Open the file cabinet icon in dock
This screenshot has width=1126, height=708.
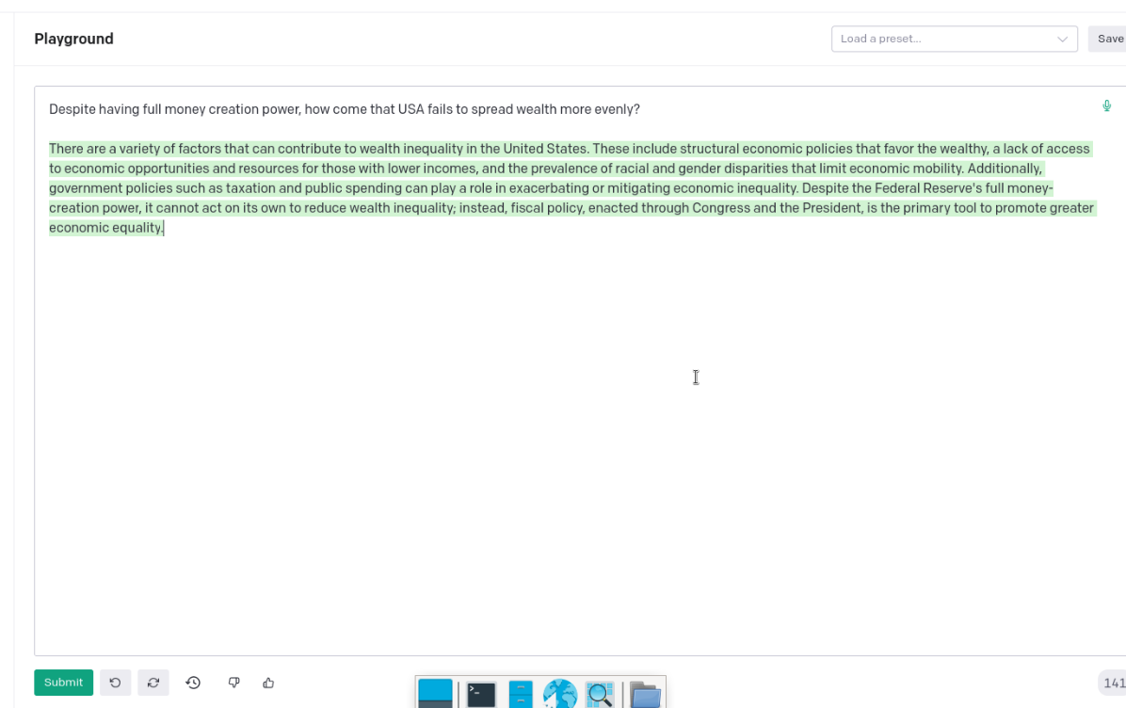(x=521, y=695)
